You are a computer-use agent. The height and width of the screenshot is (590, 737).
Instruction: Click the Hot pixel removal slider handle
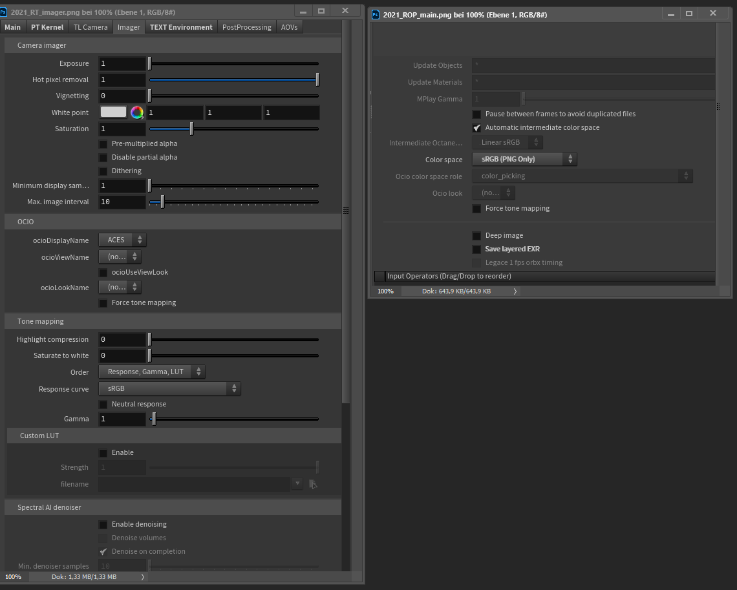point(317,80)
